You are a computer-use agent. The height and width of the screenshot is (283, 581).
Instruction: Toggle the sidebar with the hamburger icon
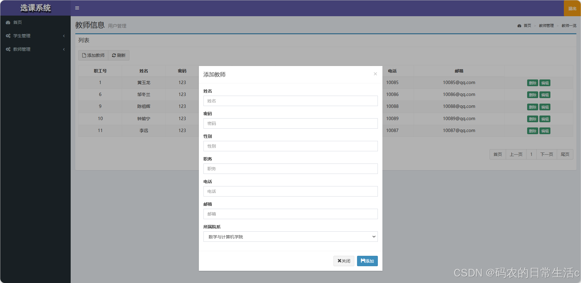[77, 8]
